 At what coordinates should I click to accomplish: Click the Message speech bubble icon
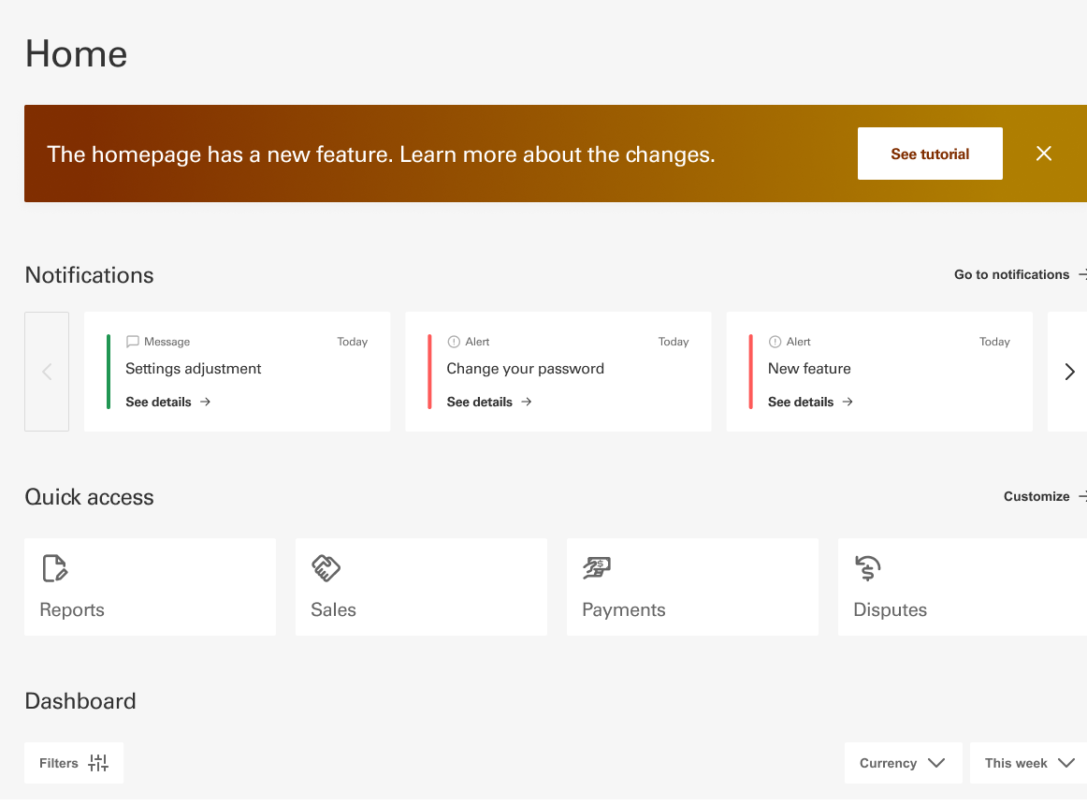133,342
